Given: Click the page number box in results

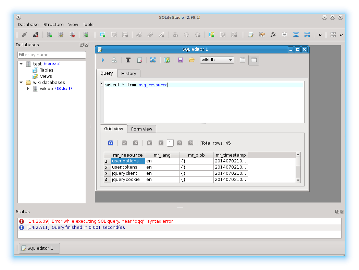Looking at the screenshot, I should pyautogui.click(x=170, y=143).
